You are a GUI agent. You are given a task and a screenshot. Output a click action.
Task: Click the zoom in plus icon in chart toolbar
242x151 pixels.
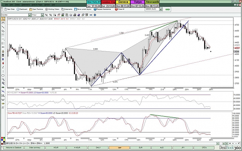[95, 15]
